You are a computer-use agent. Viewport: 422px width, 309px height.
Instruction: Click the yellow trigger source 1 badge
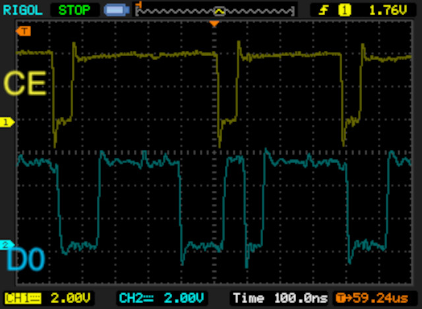[344, 11]
